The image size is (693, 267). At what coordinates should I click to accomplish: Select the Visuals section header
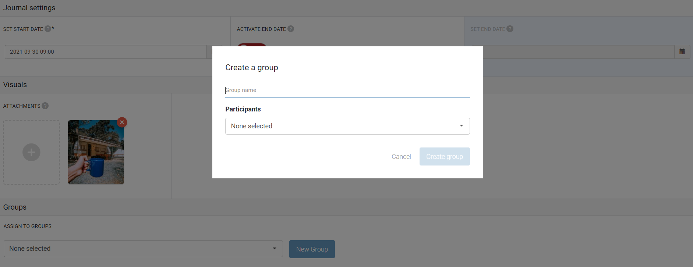[15, 85]
